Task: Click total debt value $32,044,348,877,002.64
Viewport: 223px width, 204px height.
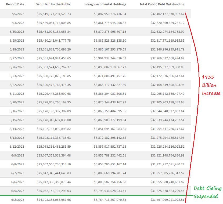Action: click(x=167, y=111)
